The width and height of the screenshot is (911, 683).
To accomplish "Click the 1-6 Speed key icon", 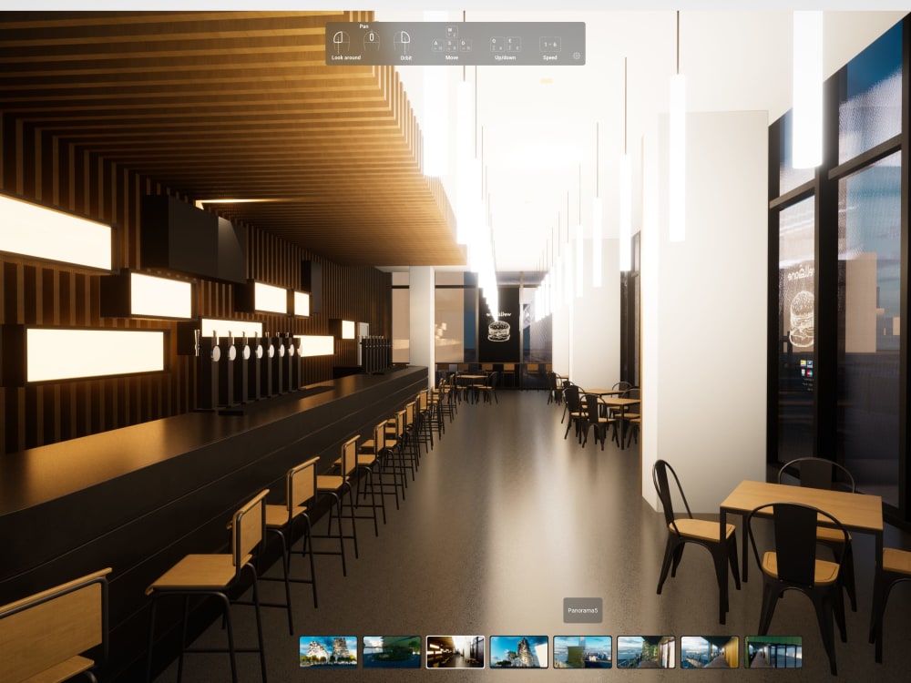I will click(x=550, y=44).
